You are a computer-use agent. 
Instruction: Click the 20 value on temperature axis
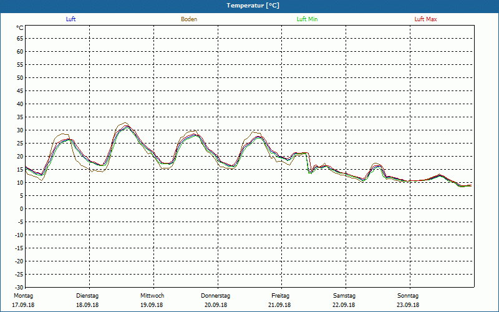click(x=20, y=157)
